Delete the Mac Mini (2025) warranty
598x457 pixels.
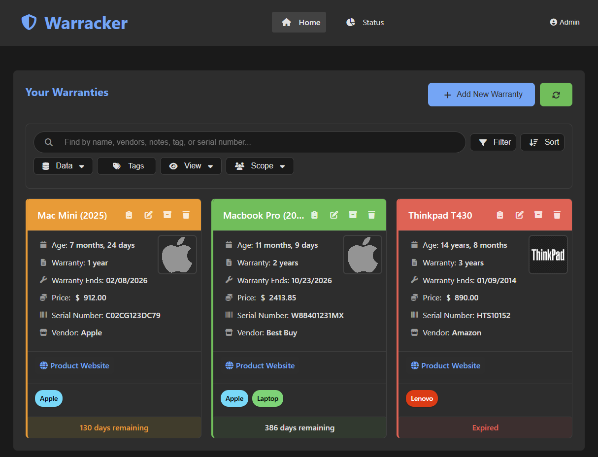point(186,215)
